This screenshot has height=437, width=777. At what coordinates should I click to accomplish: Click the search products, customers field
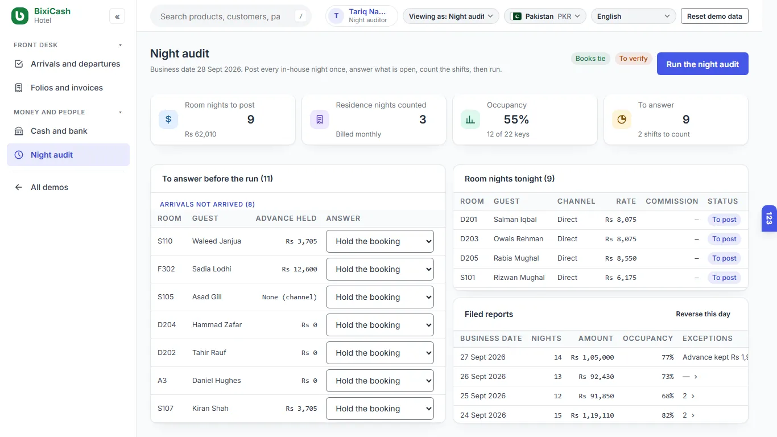point(231,17)
